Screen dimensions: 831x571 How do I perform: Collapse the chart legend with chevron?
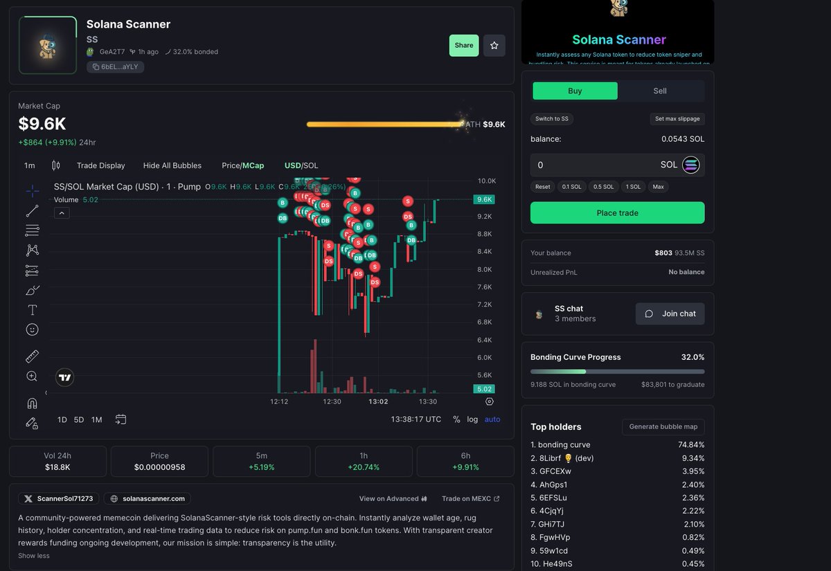[62, 213]
